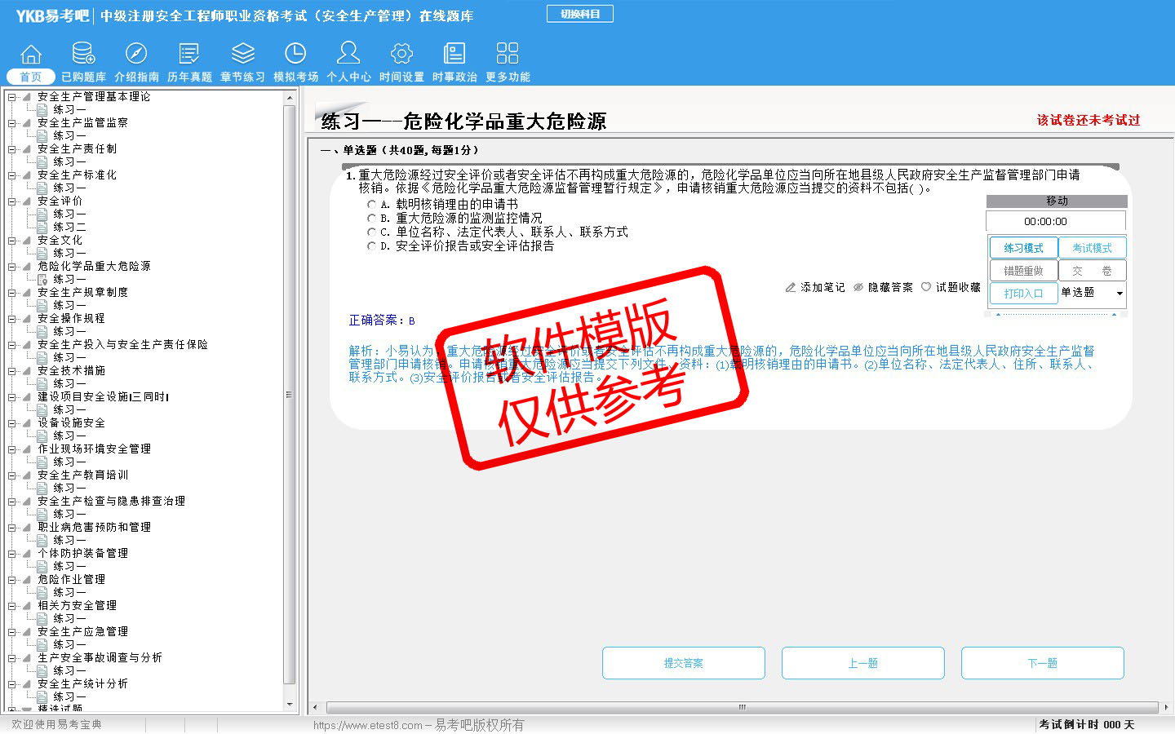This screenshot has height=734, width=1175.
Task: Select answer option B 重大危险源的监测监控情况
Action: point(372,219)
